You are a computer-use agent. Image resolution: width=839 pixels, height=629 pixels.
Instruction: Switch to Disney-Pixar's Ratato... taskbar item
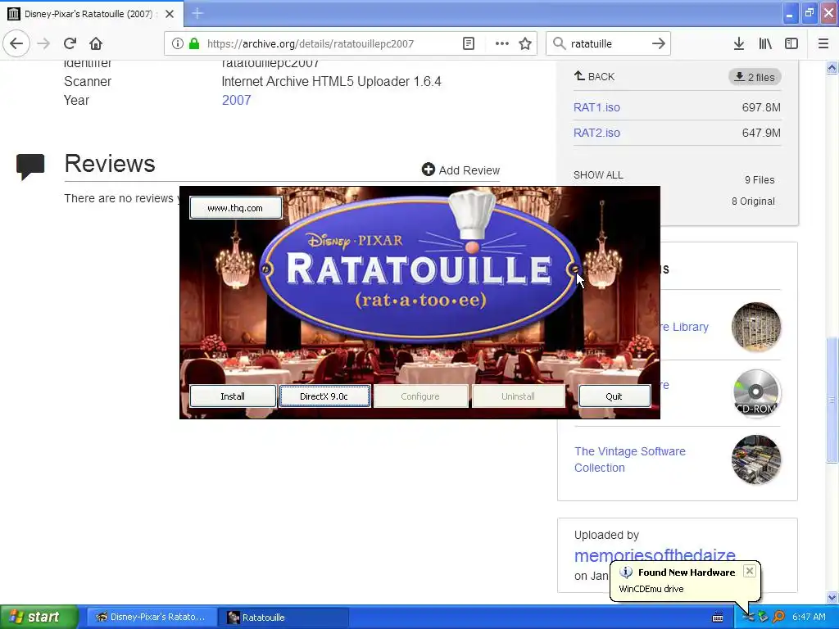click(x=151, y=617)
